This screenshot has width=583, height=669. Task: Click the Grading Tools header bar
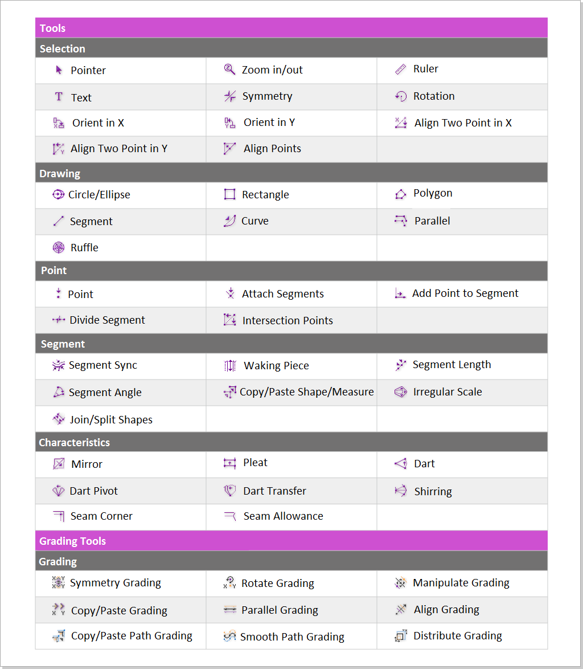click(73, 541)
